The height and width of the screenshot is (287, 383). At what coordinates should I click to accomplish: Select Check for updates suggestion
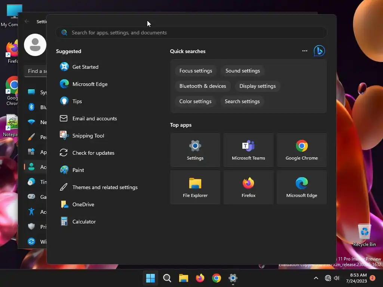click(87, 153)
